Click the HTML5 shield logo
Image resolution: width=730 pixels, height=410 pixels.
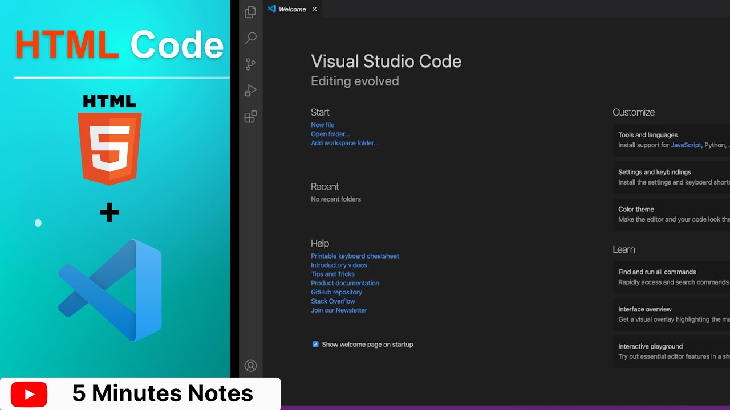[x=110, y=148]
